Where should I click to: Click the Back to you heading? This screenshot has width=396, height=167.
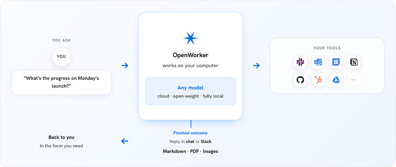[x=61, y=137]
